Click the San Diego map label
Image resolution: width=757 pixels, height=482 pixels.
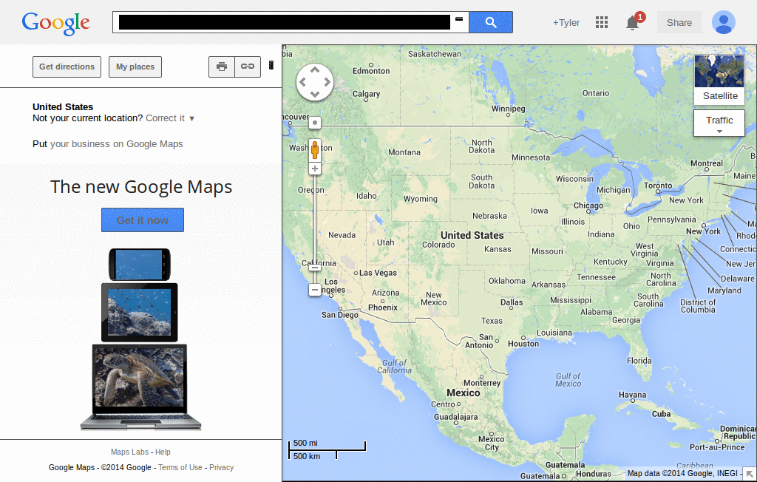tap(340, 315)
